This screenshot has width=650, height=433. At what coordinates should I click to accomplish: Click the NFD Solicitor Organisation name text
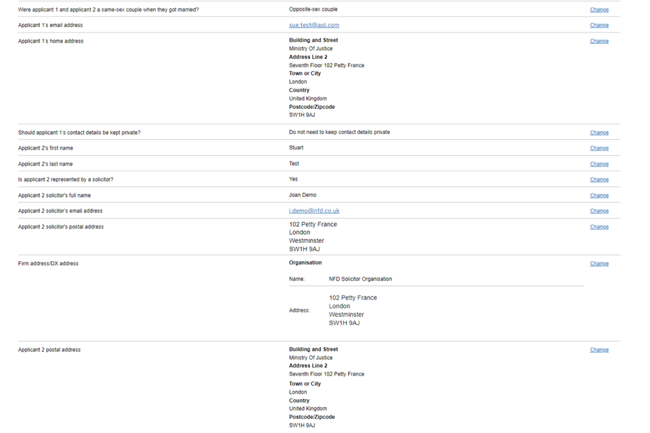pos(360,279)
